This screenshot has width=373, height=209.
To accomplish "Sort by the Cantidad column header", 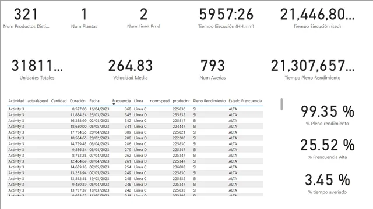I will 59,100.
